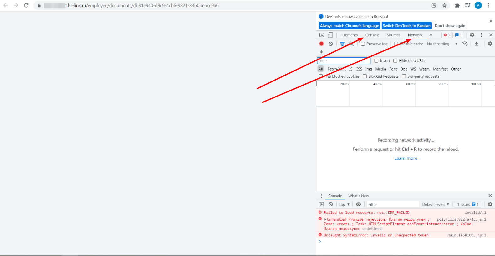Open network search magnifier icon

(351, 44)
